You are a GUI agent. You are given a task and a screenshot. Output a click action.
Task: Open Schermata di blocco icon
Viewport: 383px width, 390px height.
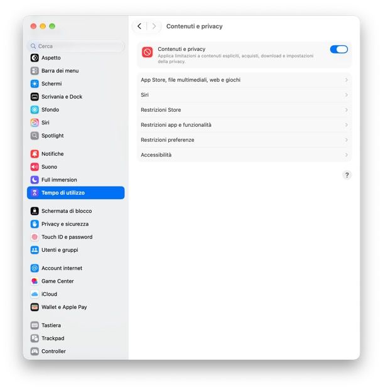click(35, 211)
